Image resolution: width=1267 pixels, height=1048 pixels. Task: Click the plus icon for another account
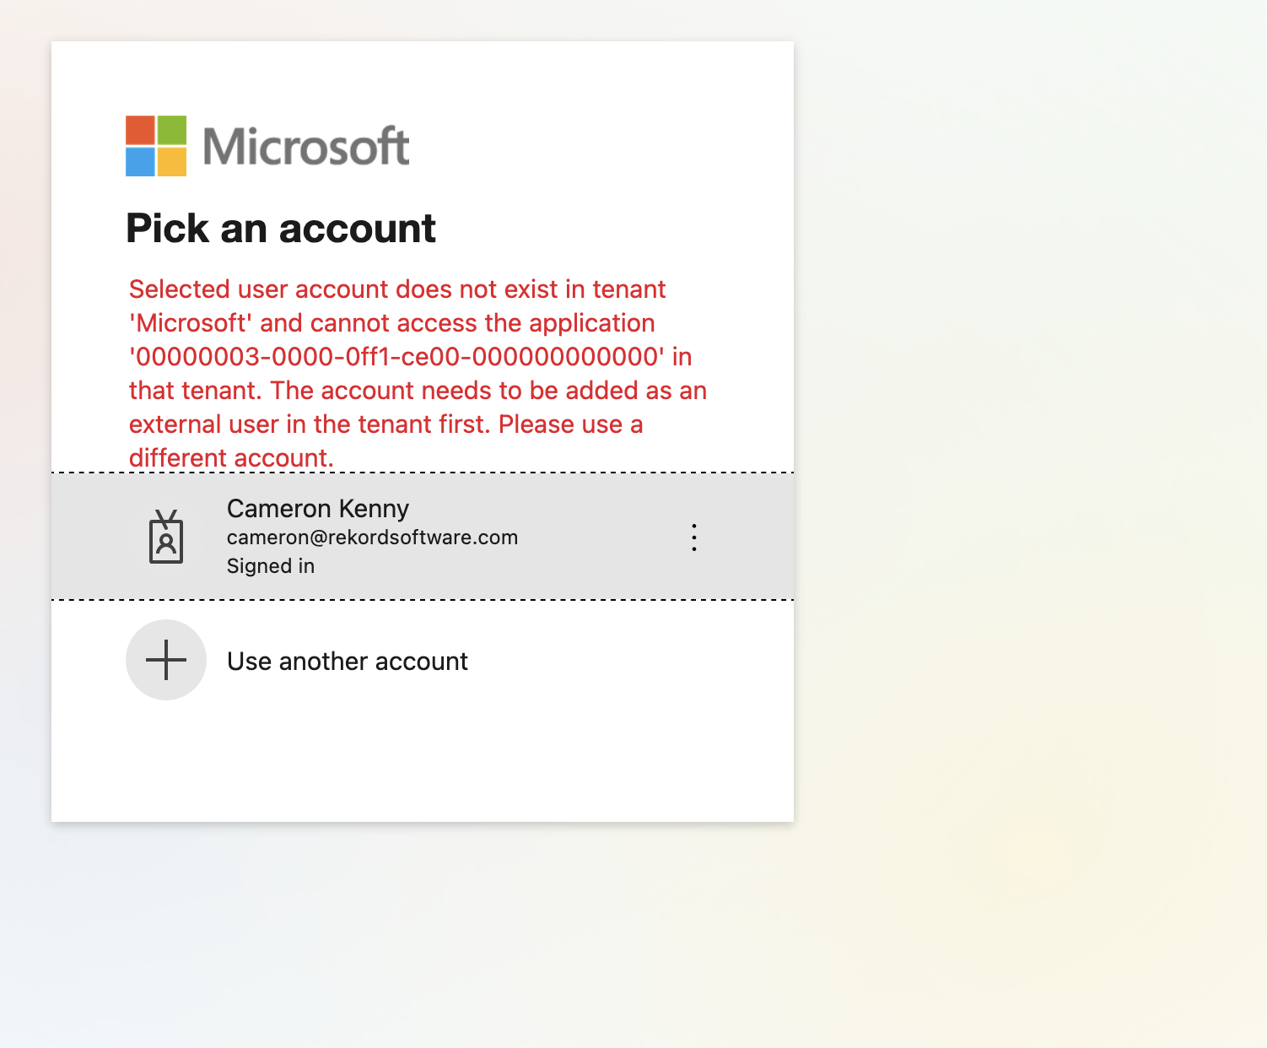tap(166, 660)
